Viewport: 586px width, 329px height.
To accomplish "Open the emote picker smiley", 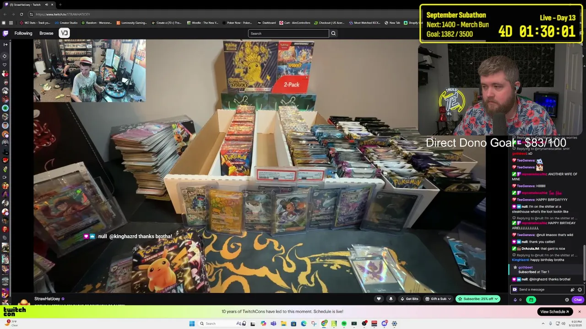I will 580,290.
